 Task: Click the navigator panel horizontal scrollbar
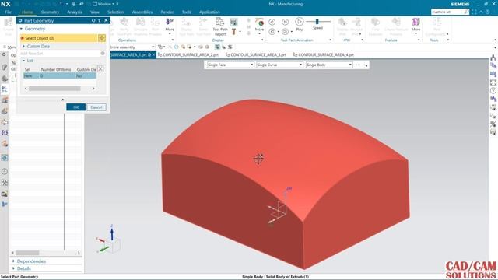[x=27, y=253]
